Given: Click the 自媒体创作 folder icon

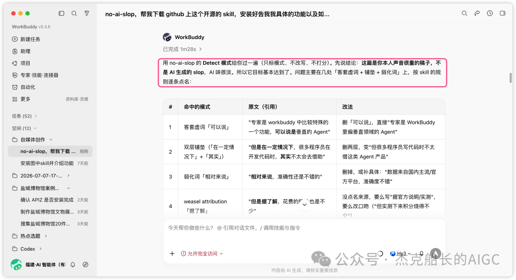Looking at the screenshot, I should coord(15,140).
